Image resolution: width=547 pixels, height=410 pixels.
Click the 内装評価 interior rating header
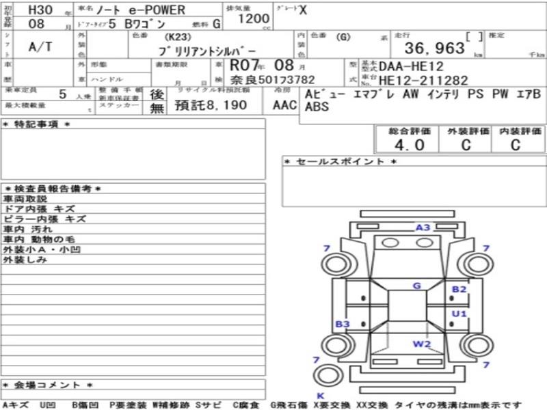tap(520, 131)
